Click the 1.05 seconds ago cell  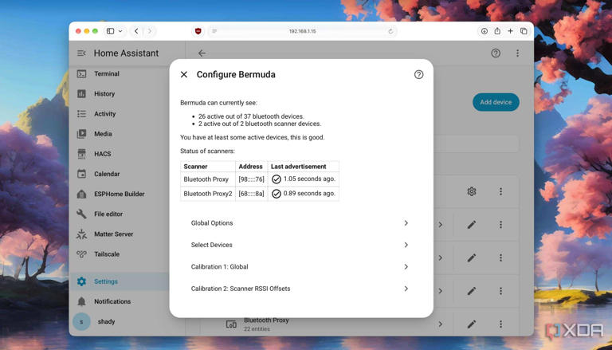tap(304, 179)
